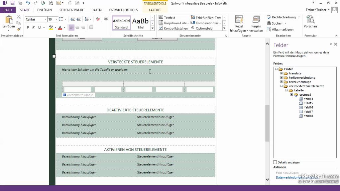The width and height of the screenshot is (340, 191).
Task: Apply the Titel text style
Action: tap(141, 23)
